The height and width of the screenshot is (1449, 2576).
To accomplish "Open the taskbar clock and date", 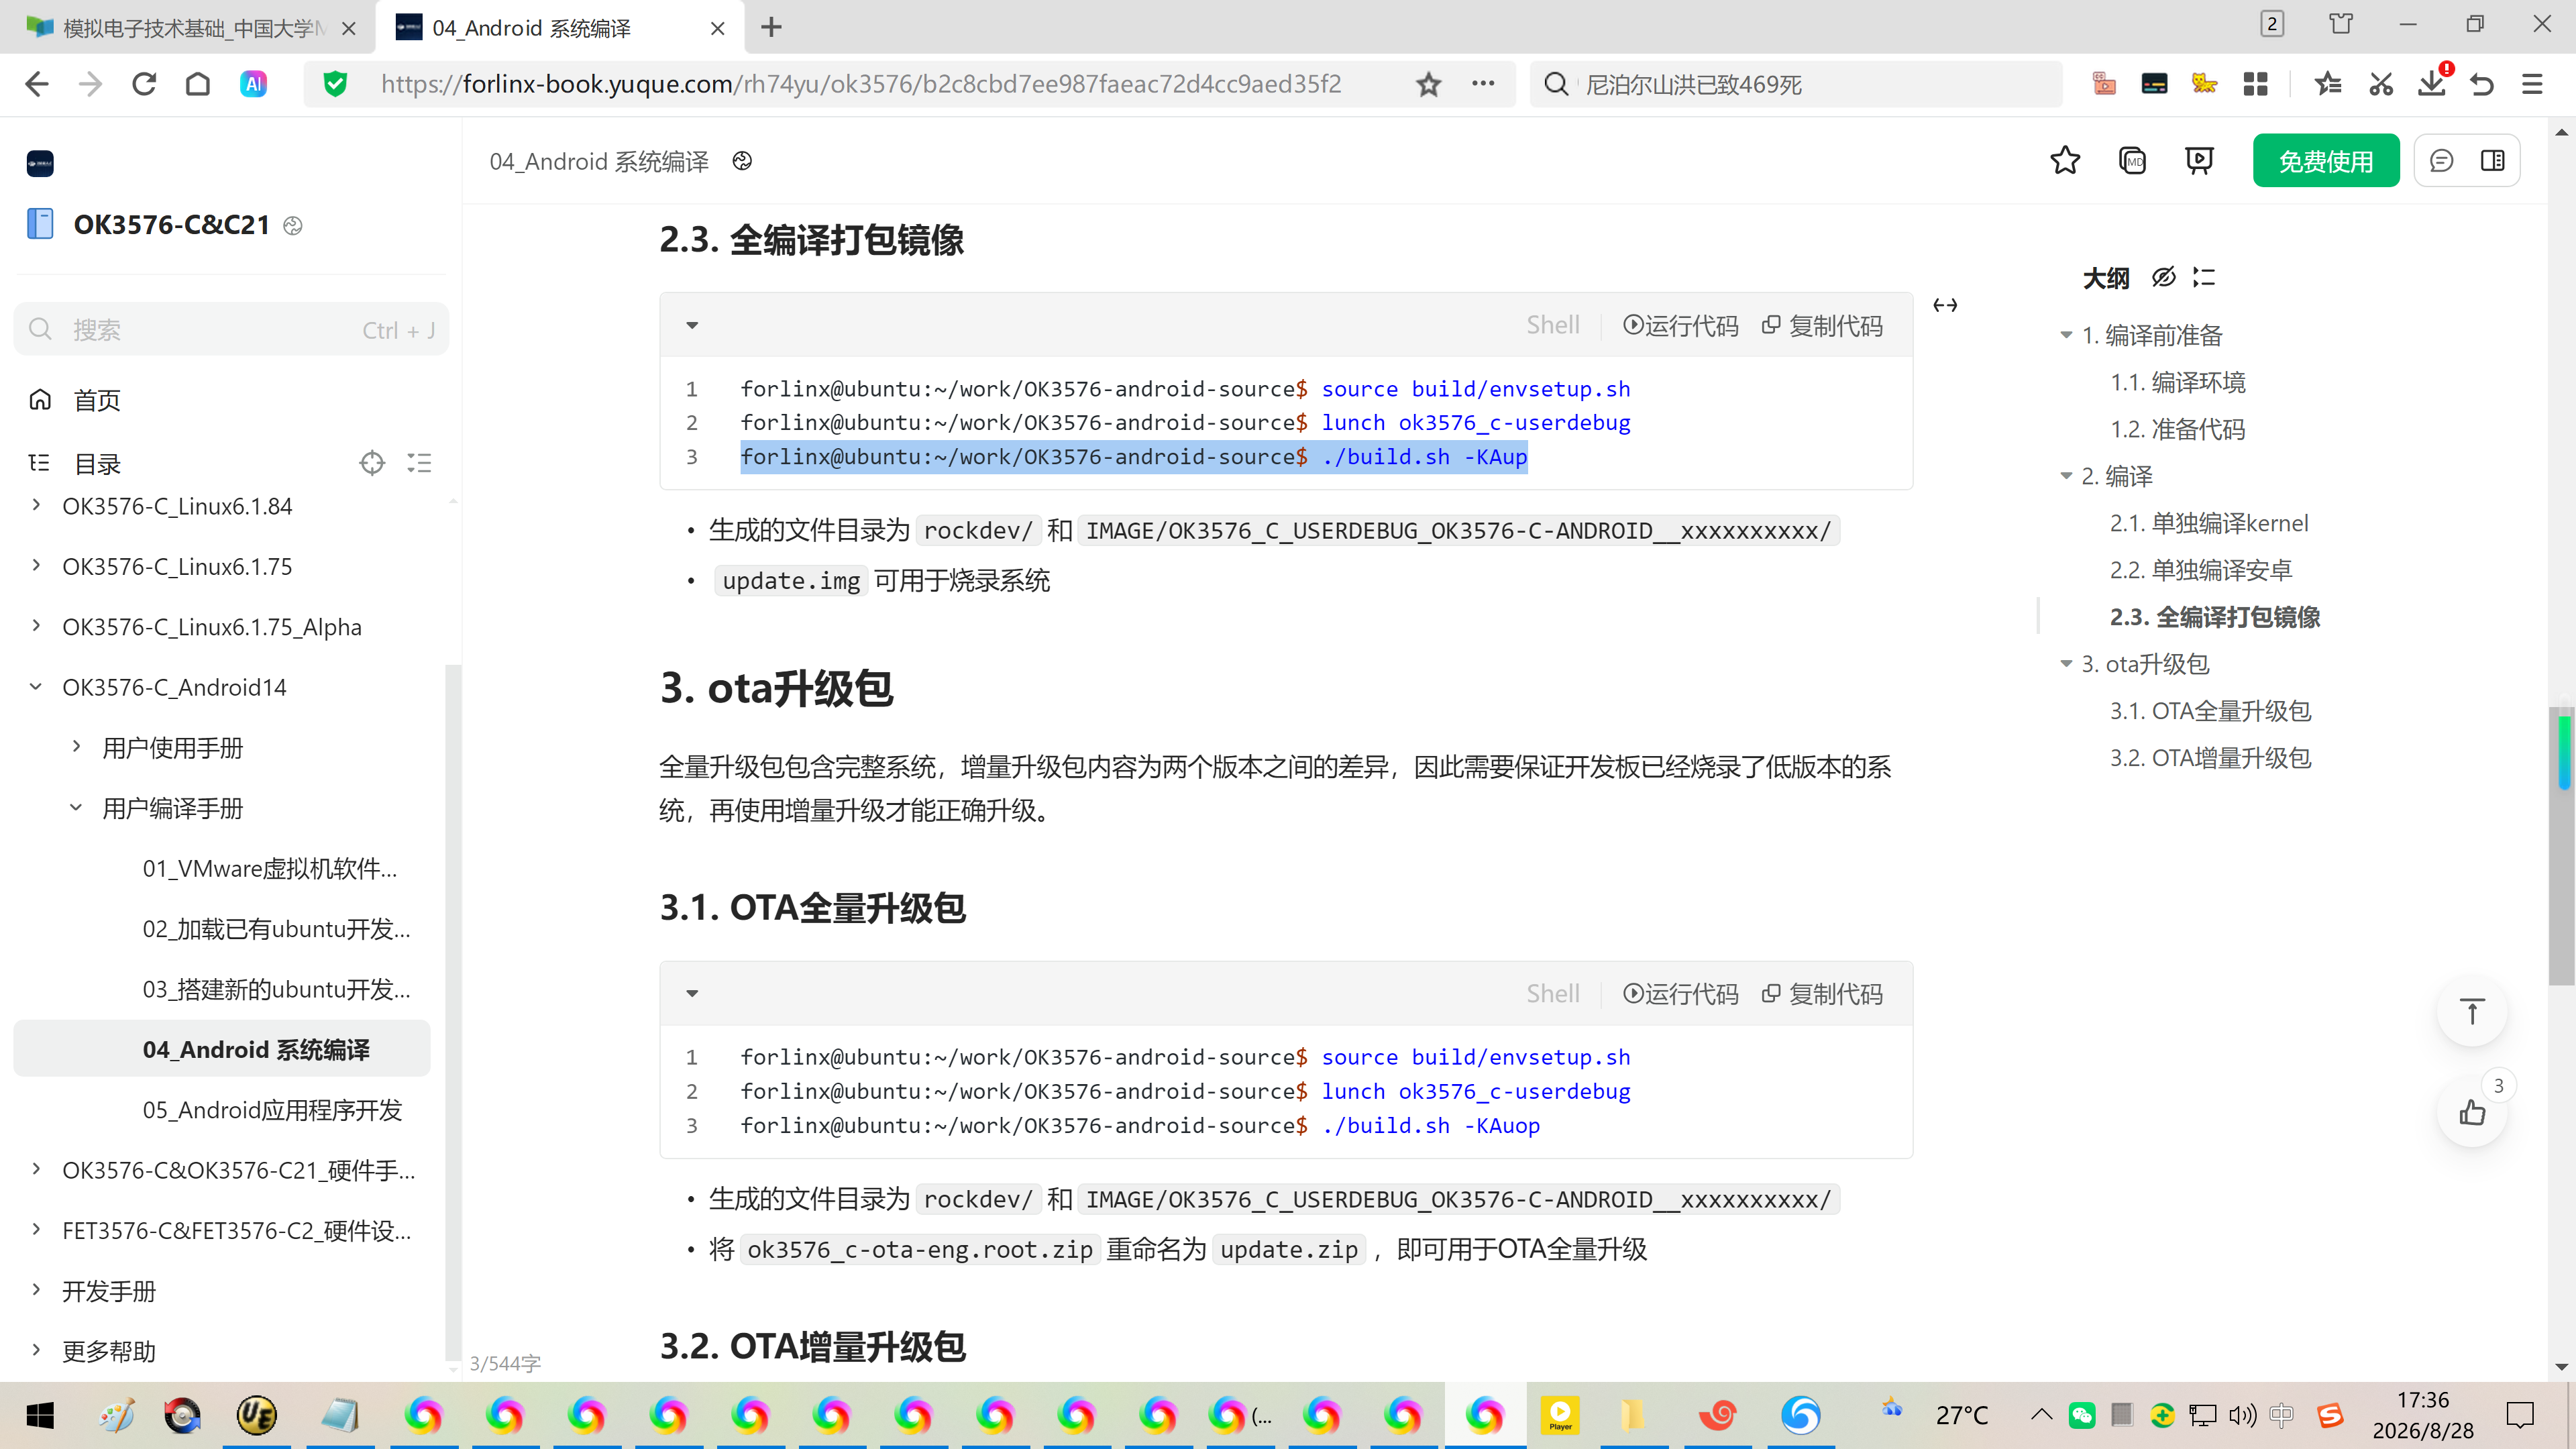I will tap(2423, 1415).
